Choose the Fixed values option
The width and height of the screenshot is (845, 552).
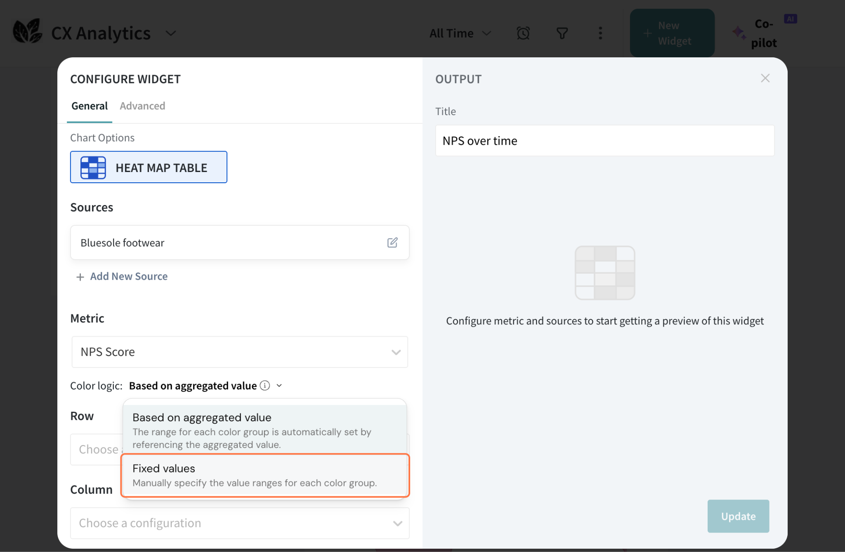pyautogui.click(x=265, y=475)
